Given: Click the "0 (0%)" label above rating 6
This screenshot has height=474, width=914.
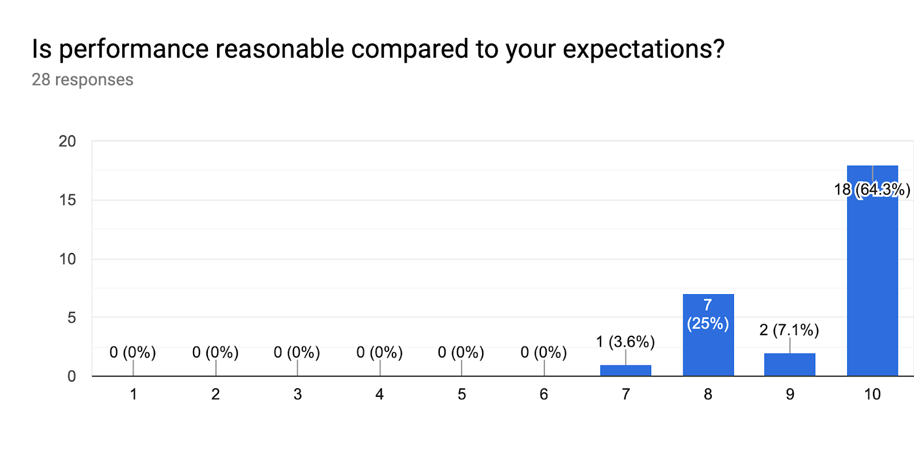Looking at the screenshot, I should pyautogui.click(x=543, y=352).
